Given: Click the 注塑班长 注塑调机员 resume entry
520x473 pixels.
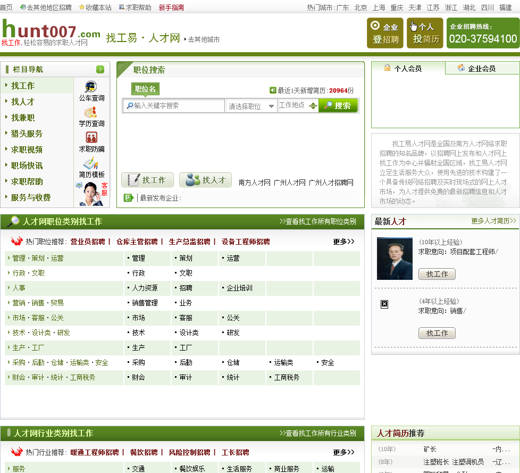Looking at the screenshot, I should click(x=454, y=462).
